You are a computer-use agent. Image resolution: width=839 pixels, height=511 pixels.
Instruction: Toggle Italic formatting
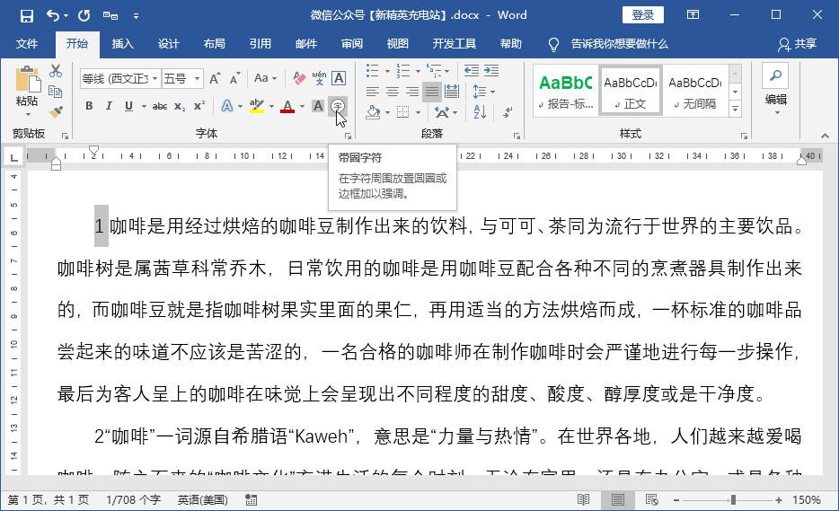[110, 106]
